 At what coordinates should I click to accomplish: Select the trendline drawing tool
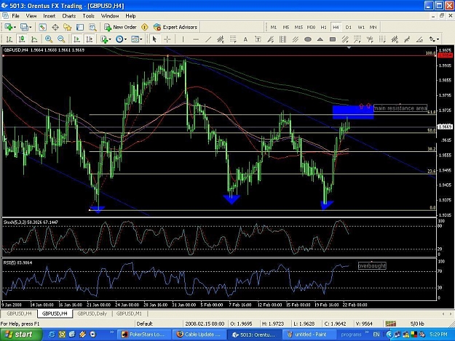[208, 39]
